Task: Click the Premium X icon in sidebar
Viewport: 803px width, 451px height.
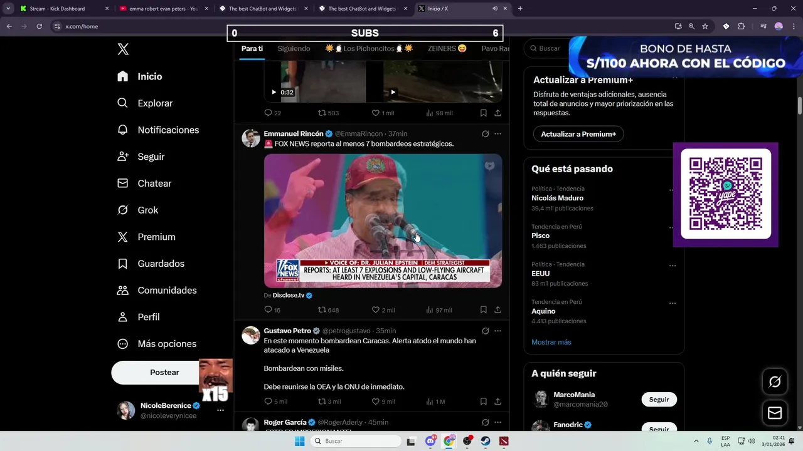Action: pyautogui.click(x=123, y=237)
